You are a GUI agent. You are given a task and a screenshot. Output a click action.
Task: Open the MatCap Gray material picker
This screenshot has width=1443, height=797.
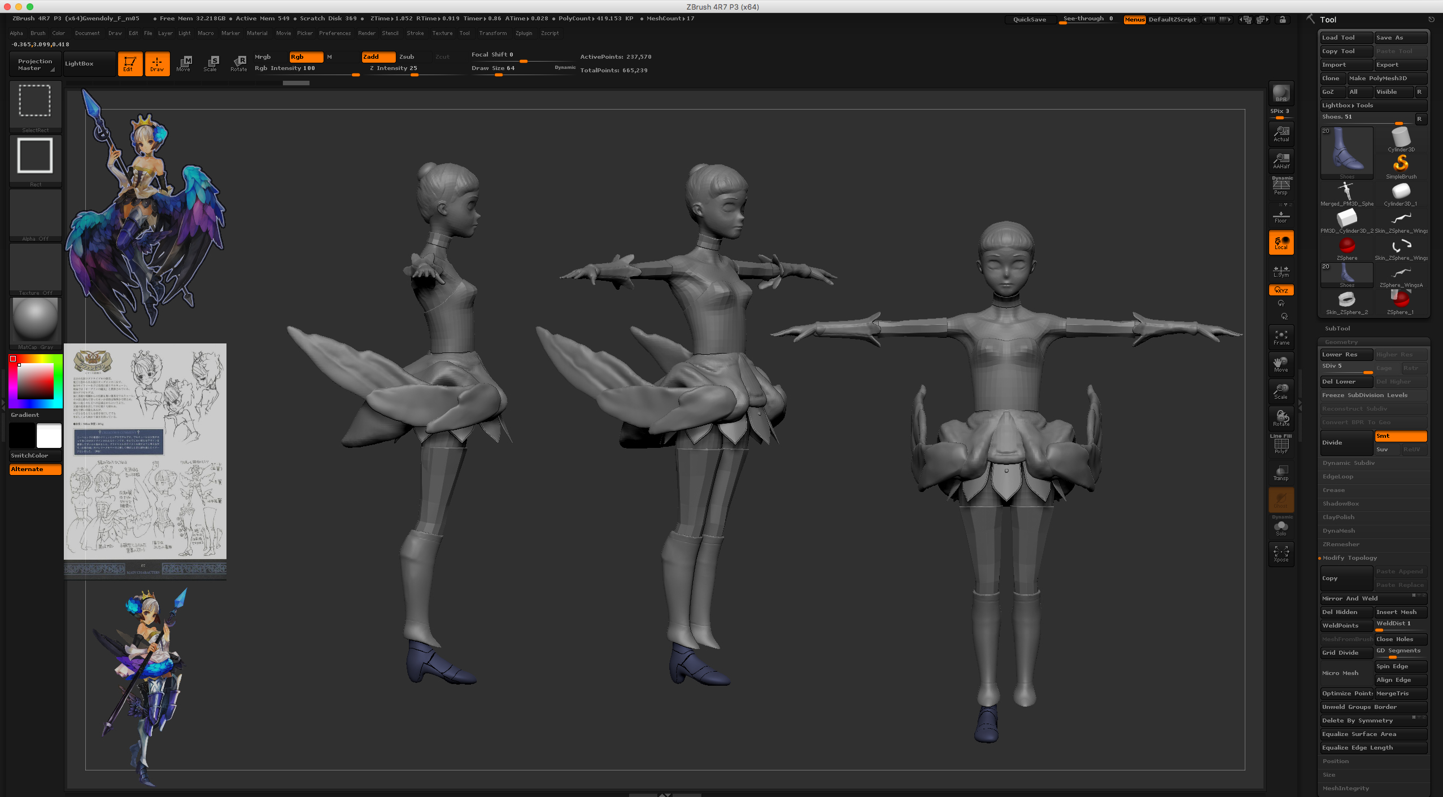click(x=36, y=324)
